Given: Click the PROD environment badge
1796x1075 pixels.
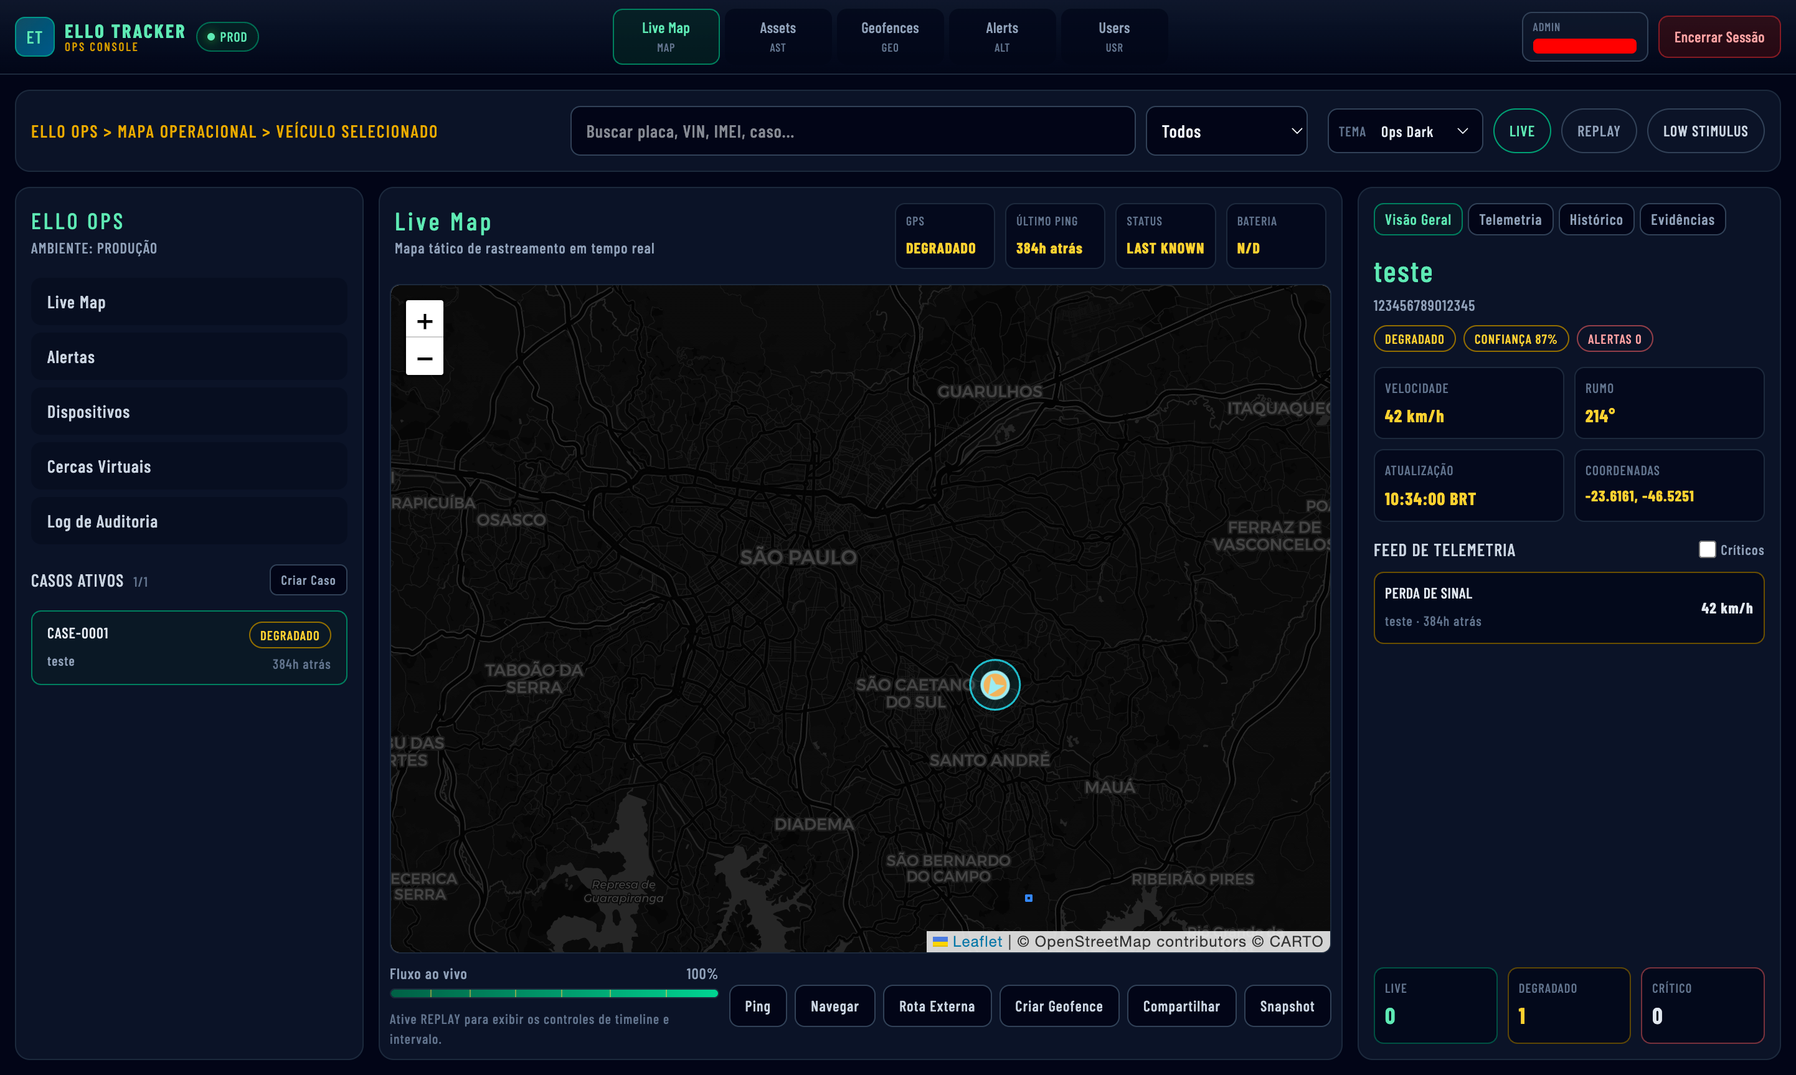Looking at the screenshot, I should pos(227,37).
